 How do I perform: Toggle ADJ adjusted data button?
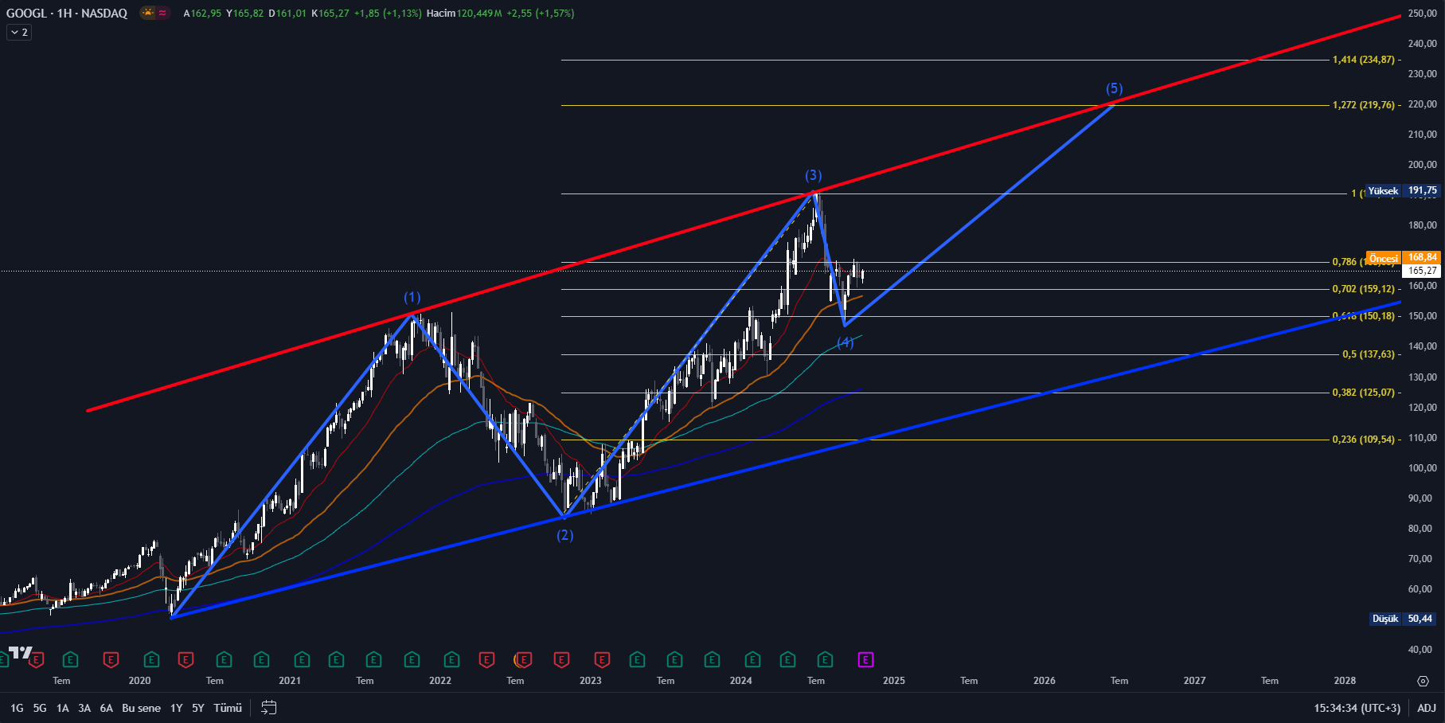click(1427, 708)
